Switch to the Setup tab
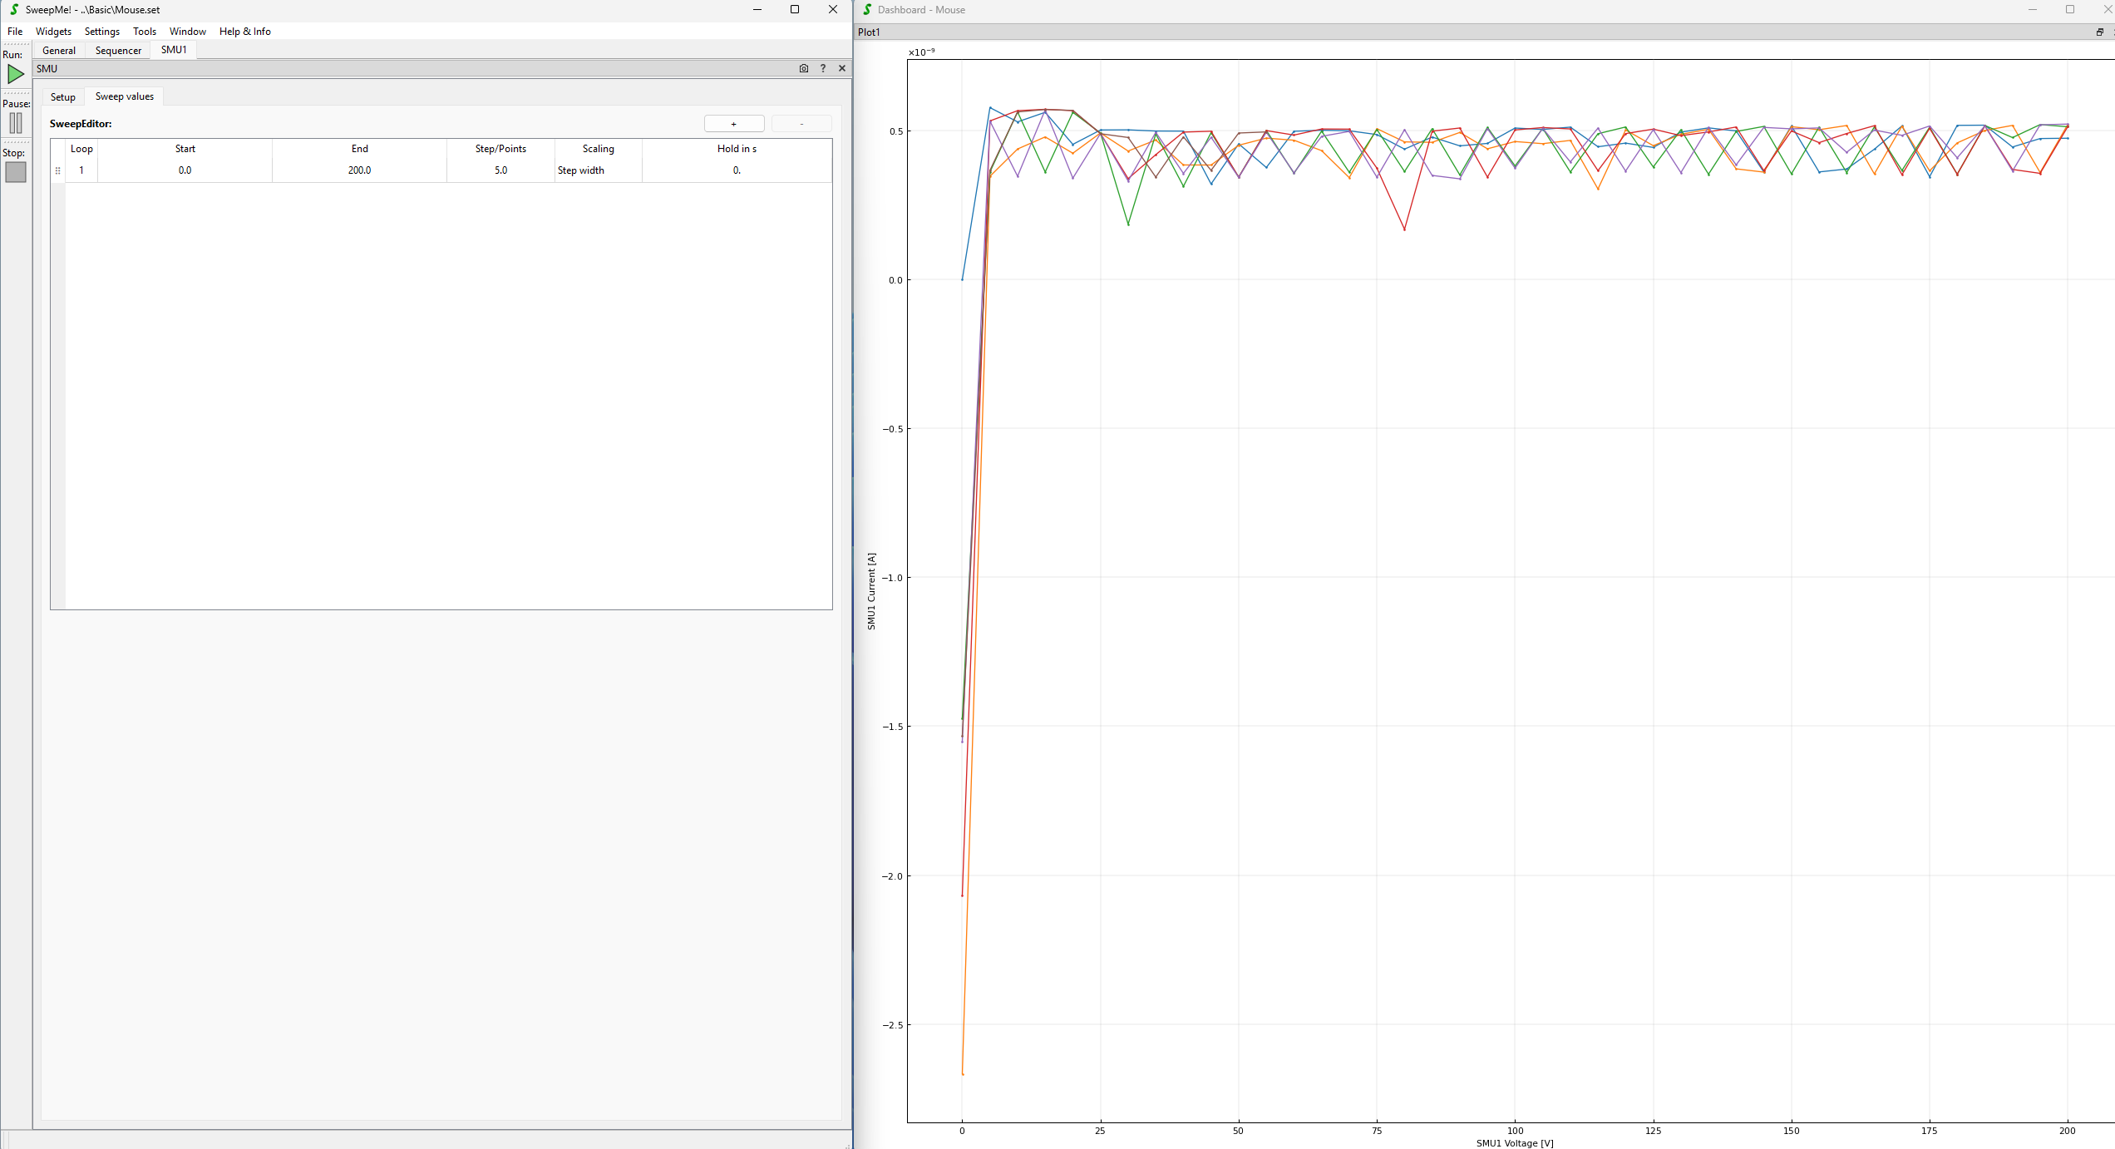 [x=62, y=97]
